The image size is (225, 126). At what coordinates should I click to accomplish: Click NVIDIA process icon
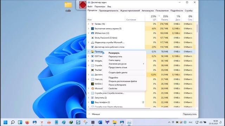coord(92,84)
